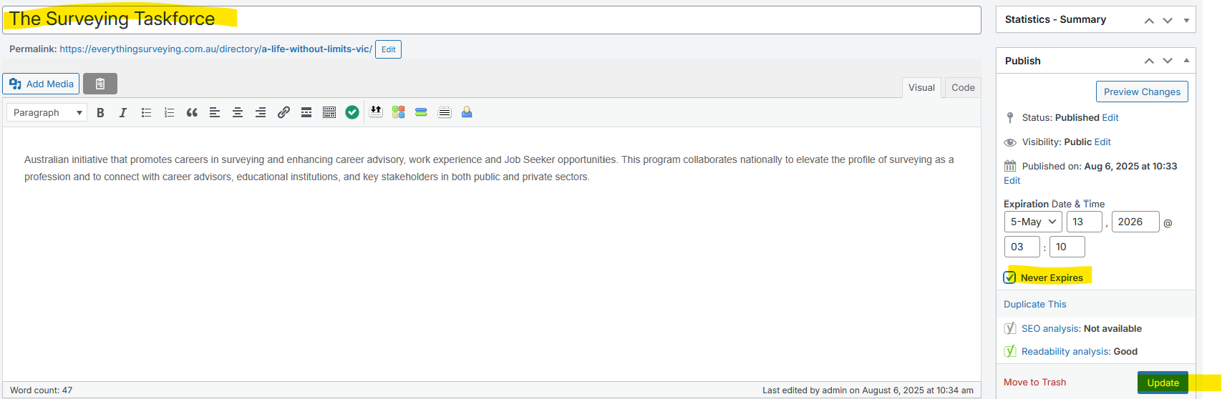Click the green and blue bars icon
Image resolution: width=1222 pixels, height=399 pixels.
[x=421, y=112]
